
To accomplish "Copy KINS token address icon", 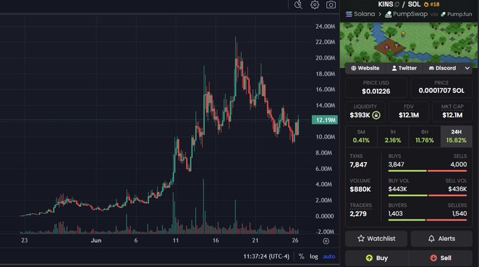I will click(397, 4).
